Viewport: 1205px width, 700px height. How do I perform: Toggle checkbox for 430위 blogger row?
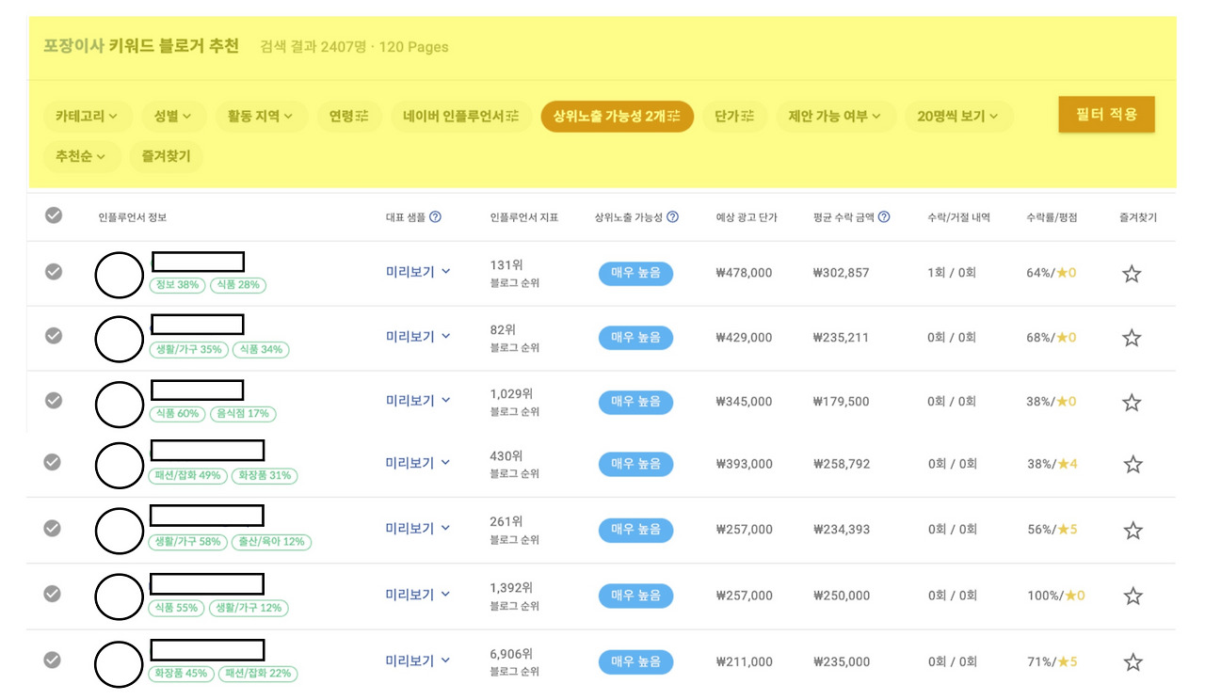[x=53, y=462]
